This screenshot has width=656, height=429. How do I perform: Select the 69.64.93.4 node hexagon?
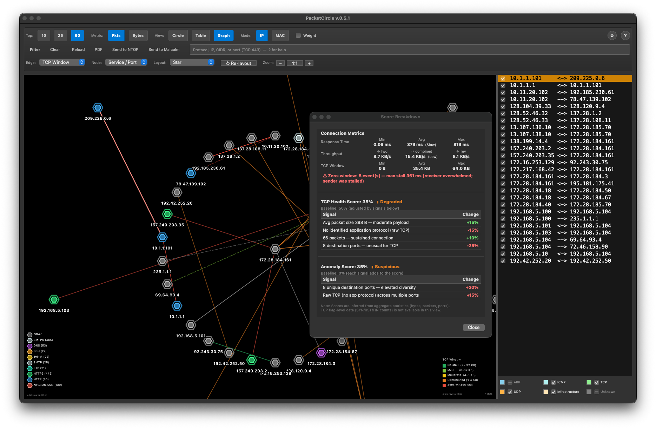click(x=167, y=284)
